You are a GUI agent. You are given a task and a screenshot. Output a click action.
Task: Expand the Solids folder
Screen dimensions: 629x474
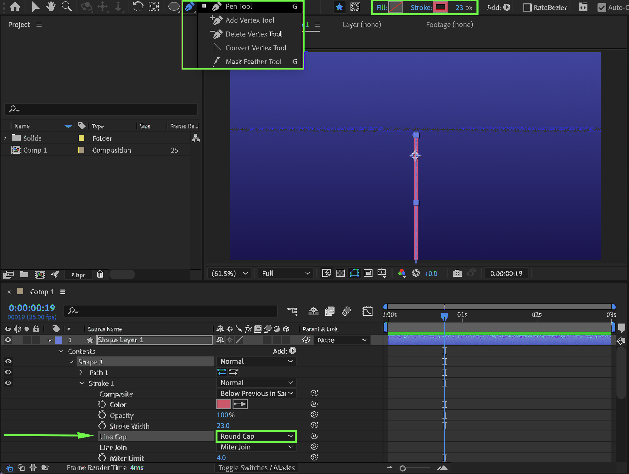point(5,138)
